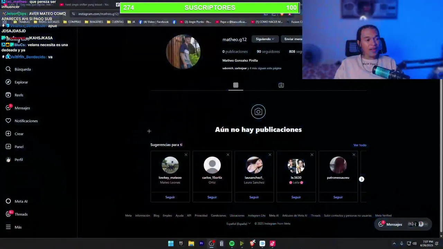Open Meta AI from sidebar

(x=17, y=201)
